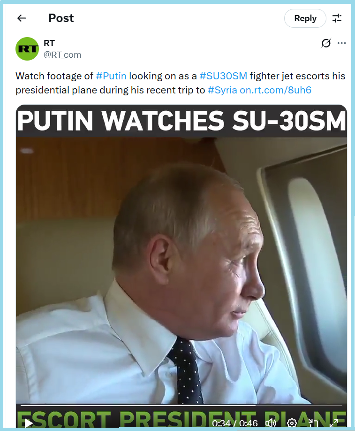Enter fullscreen video mode
This screenshot has height=431, width=355.
pyautogui.click(x=333, y=423)
